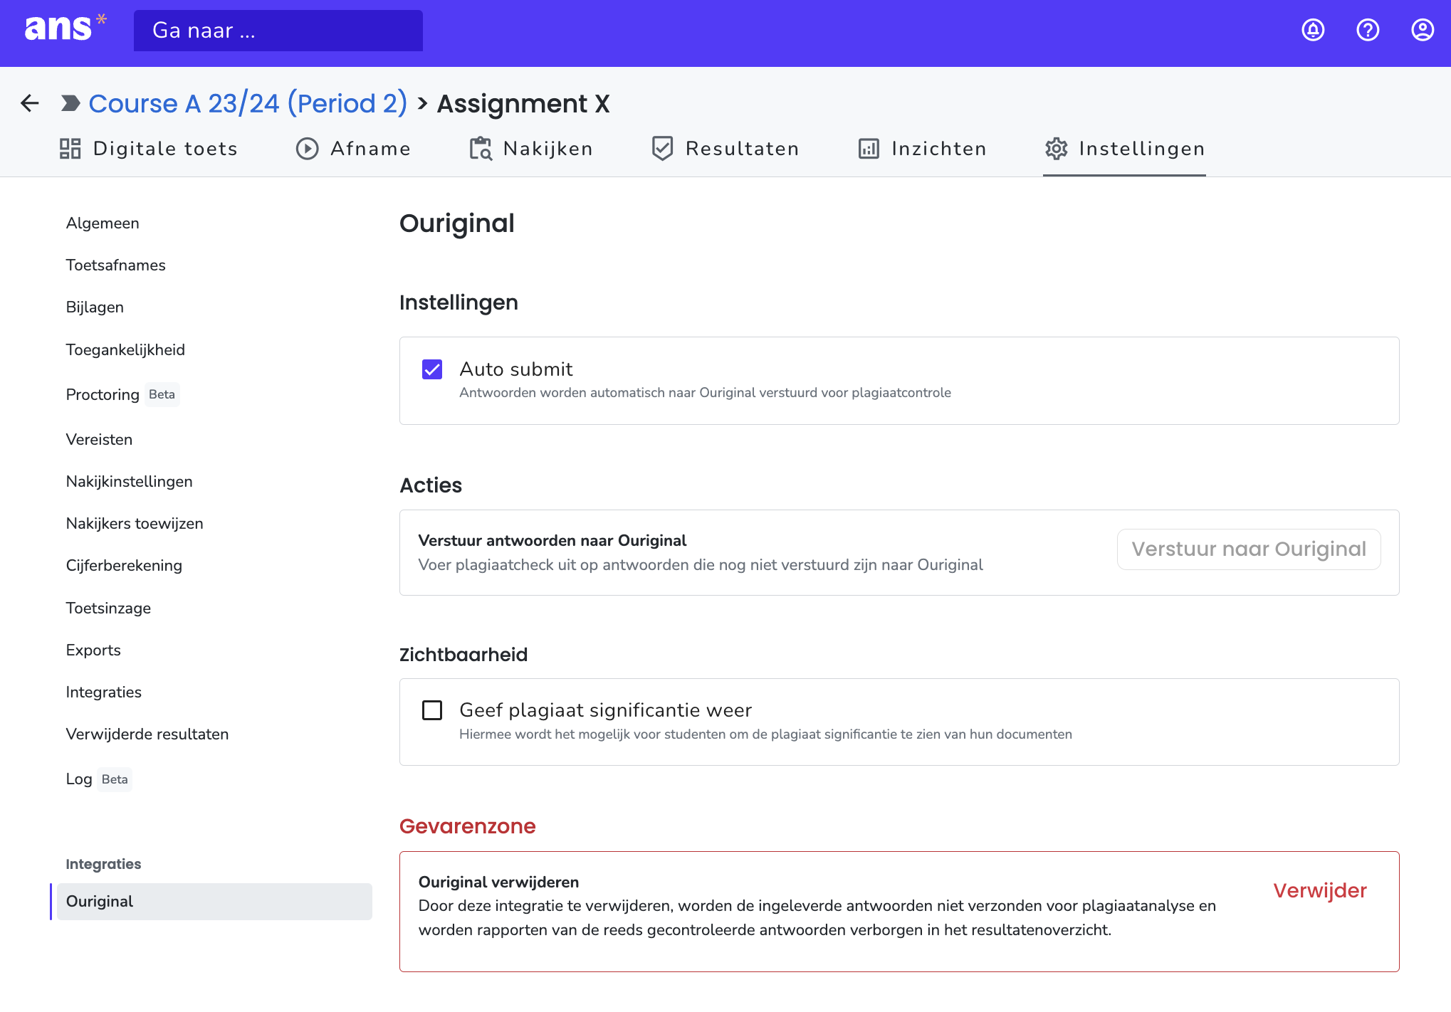Click the red Verwijder button
Viewport: 1451px width, 1012px height.
(x=1320, y=890)
